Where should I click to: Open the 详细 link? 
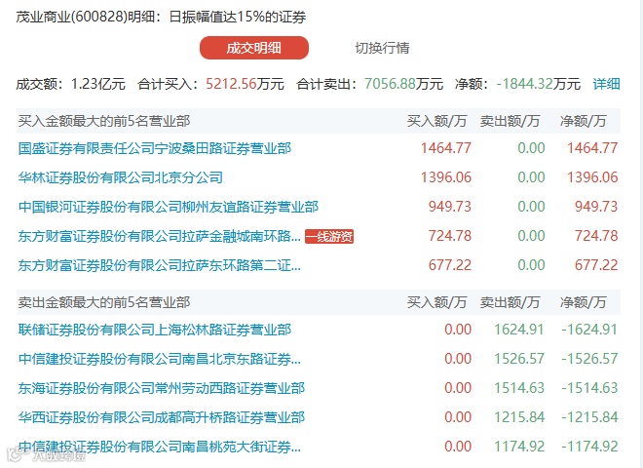pyautogui.click(x=606, y=84)
